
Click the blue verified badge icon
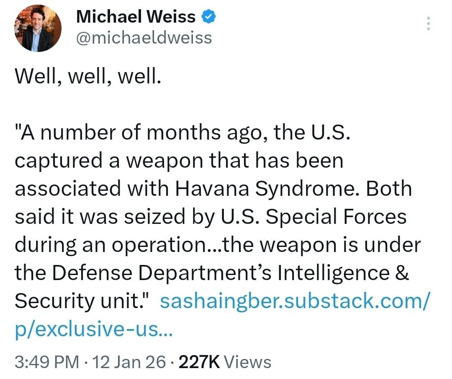tap(209, 17)
